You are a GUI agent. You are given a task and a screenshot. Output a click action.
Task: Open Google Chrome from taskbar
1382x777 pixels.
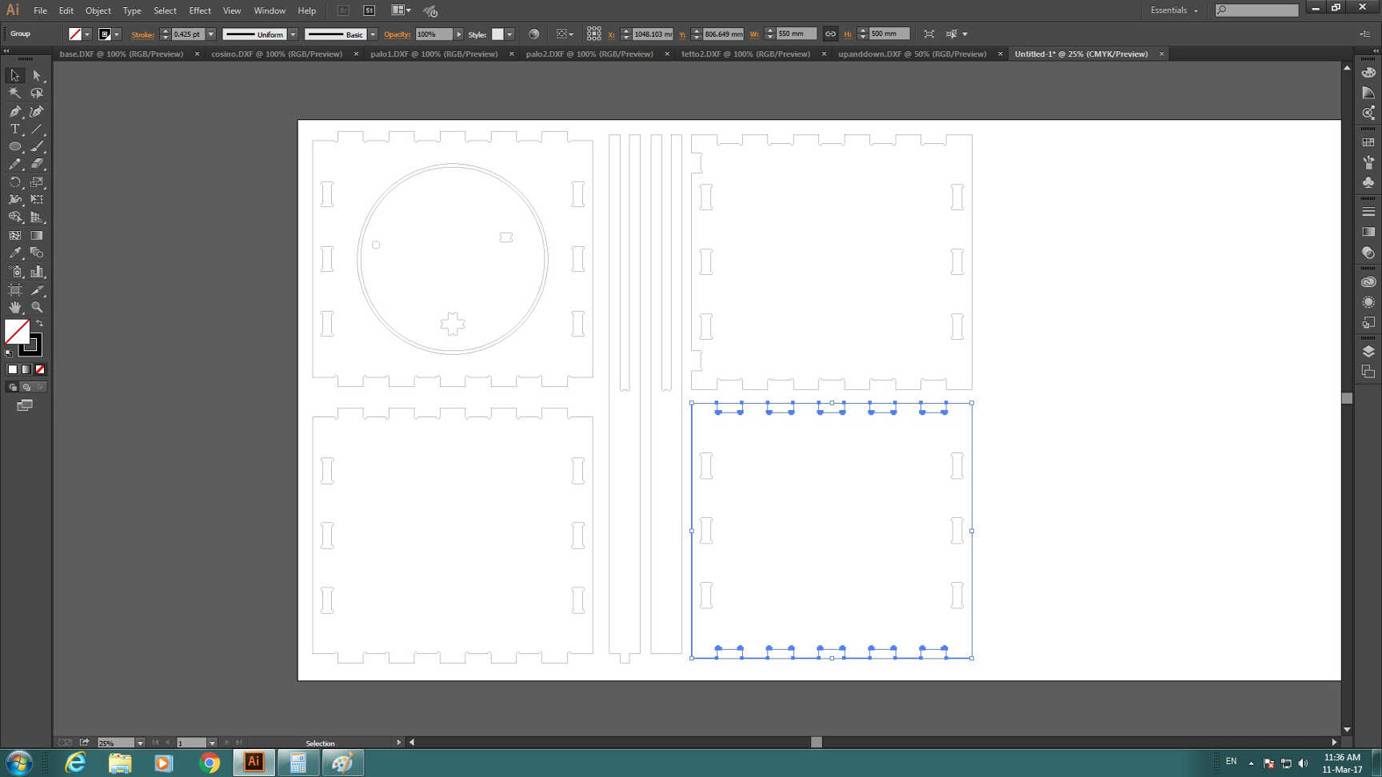[210, 763]
